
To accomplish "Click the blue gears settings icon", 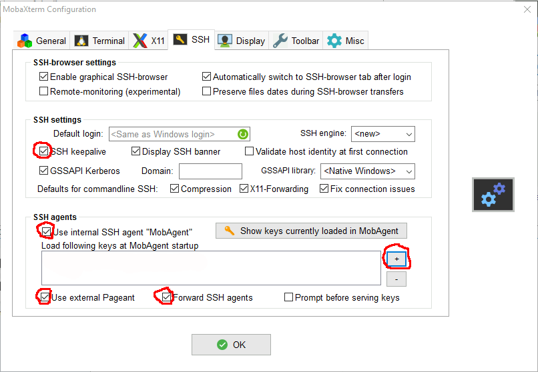I will click(x=493, y=195).
